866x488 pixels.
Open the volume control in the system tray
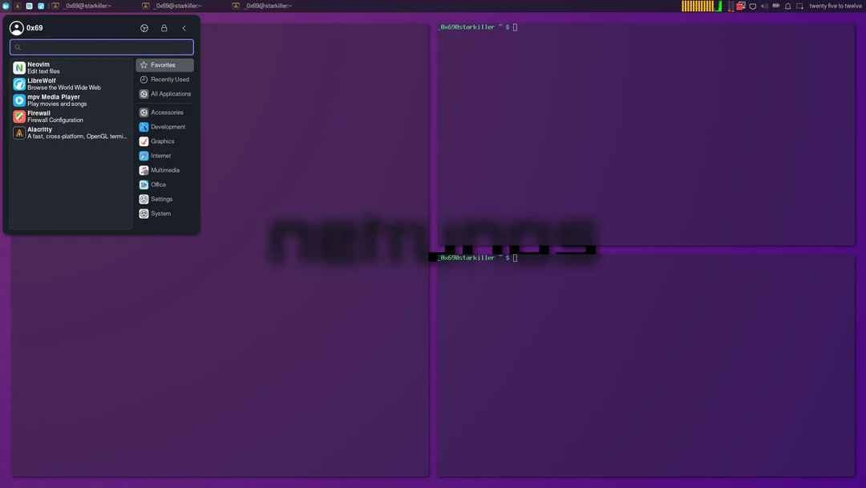click(x=765, y=6)
